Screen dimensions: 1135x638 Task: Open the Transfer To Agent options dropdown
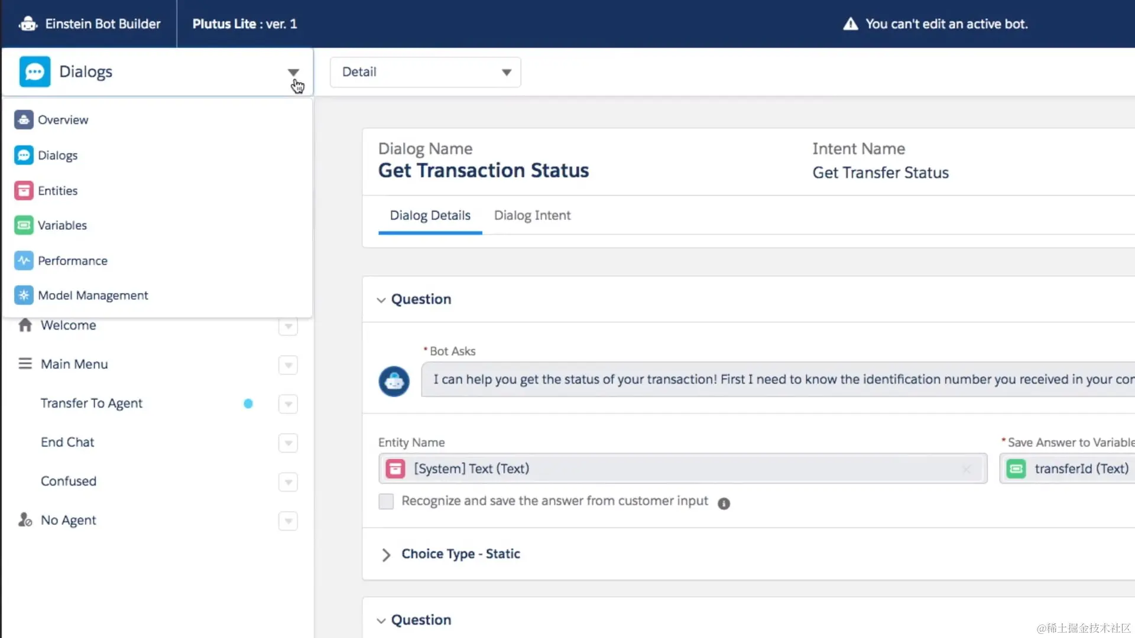coord(288,404)
